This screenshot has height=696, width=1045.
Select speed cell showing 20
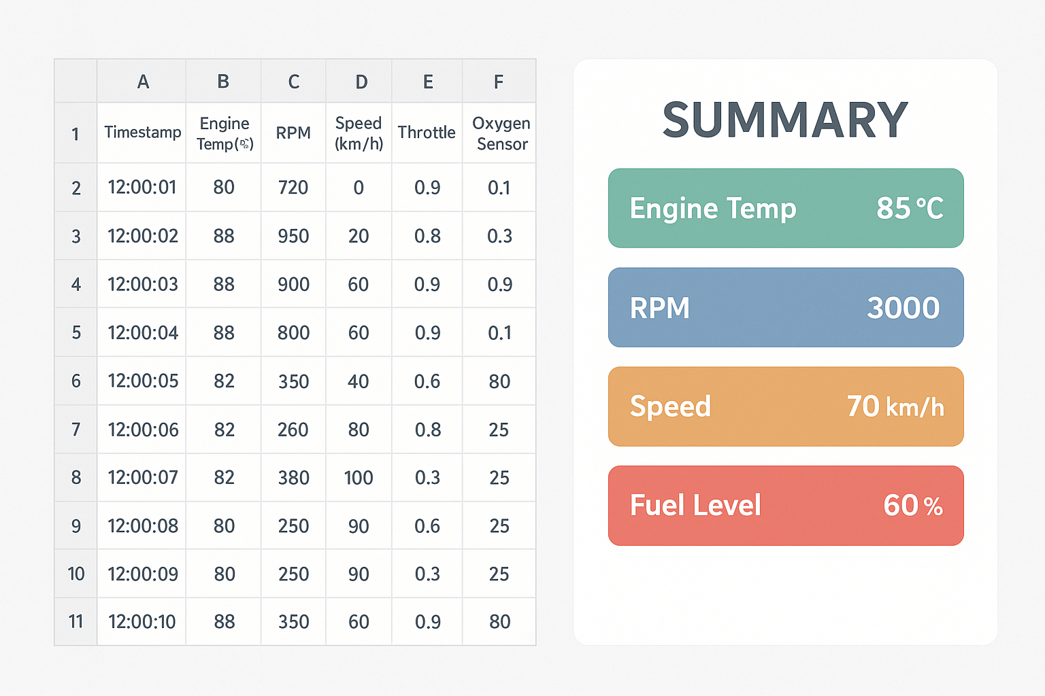coord(359,236)
